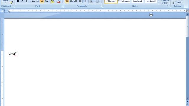Click the tab stop selector beside ruler
Image resolution: width=189 pixels, height=106 pixels.
(2, 11)
